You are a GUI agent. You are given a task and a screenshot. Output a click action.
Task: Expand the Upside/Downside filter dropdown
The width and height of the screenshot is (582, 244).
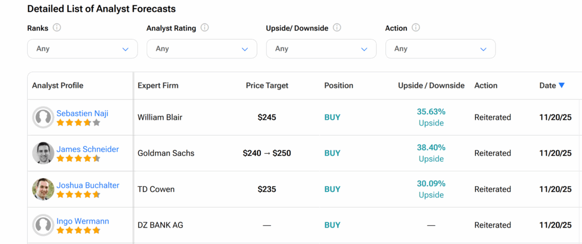pos(321,49)
